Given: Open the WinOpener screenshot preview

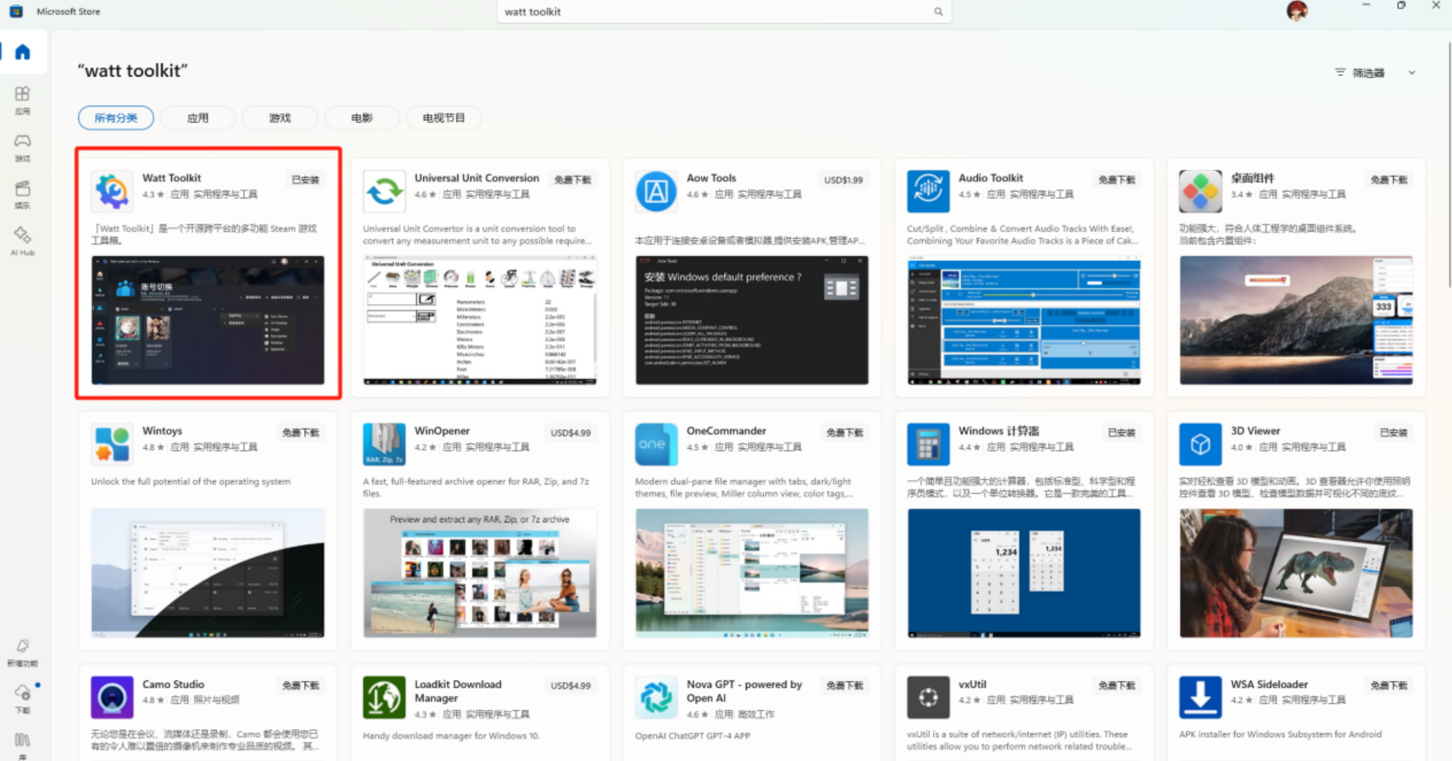Looking at the screenshot, I should (x=480, y=573).
